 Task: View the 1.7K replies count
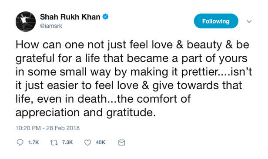33,142
